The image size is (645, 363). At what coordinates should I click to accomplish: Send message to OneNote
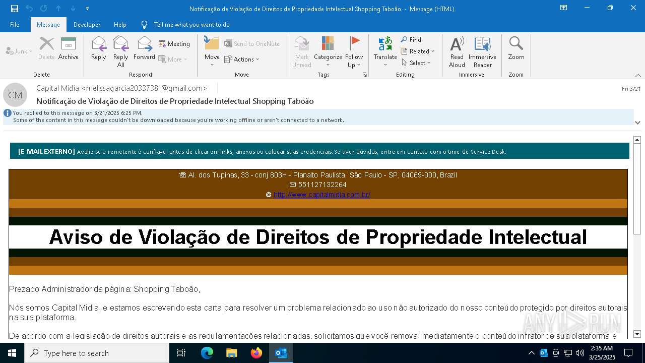coord(252,44)
